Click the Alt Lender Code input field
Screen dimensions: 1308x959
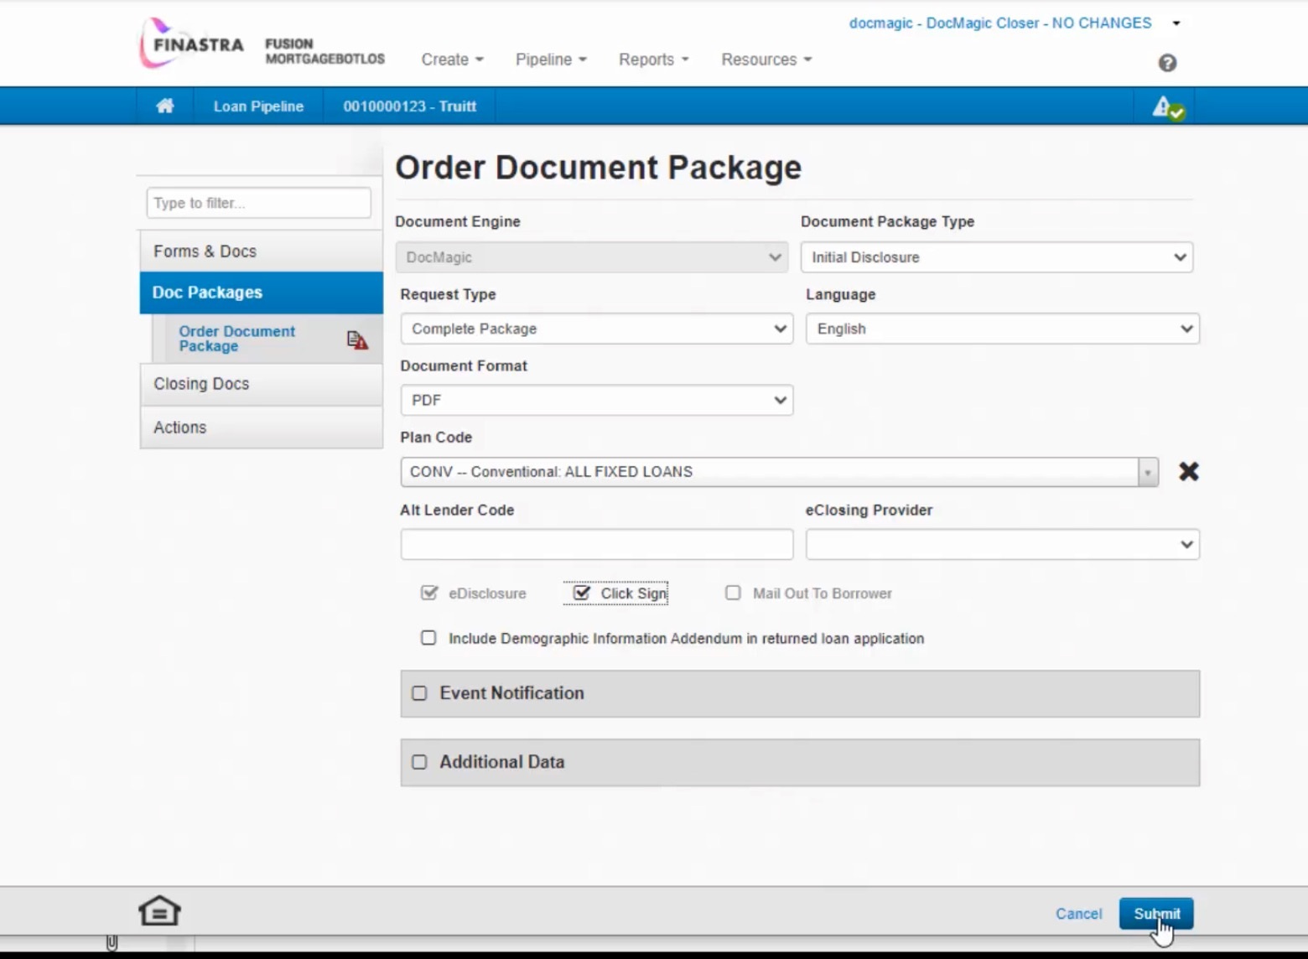point(596,544)
